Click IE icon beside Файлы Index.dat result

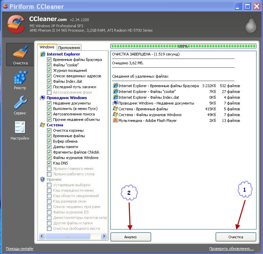[115, 97]
